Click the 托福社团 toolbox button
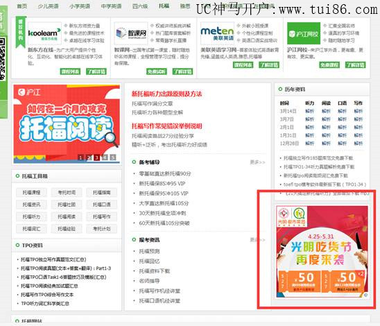The width and height of the screenshot is (380, 326). point(67,205)
